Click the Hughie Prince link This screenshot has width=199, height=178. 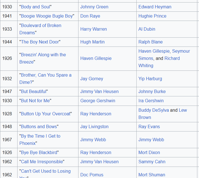[x=152, y=16]
